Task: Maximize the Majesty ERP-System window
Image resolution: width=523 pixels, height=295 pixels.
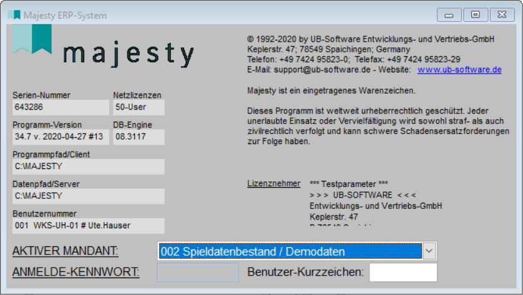Action: click(476, 15)
